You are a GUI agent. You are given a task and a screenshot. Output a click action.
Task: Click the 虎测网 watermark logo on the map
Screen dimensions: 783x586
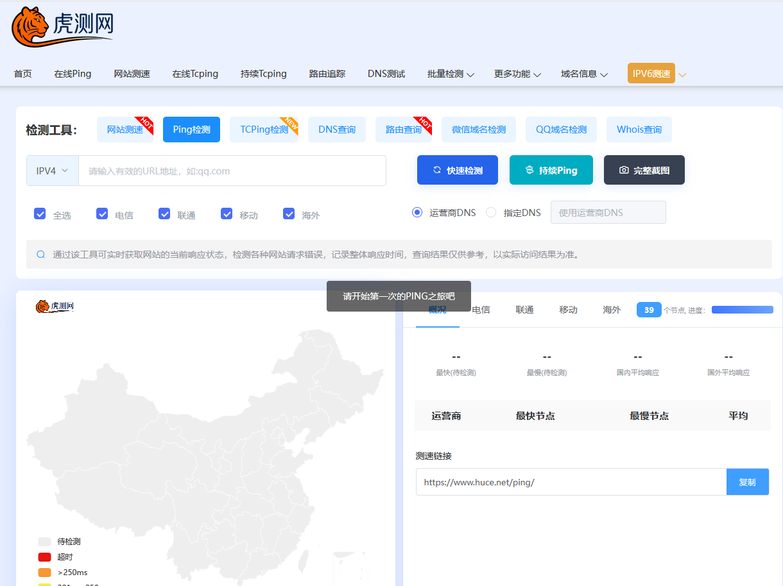point(55,306)
